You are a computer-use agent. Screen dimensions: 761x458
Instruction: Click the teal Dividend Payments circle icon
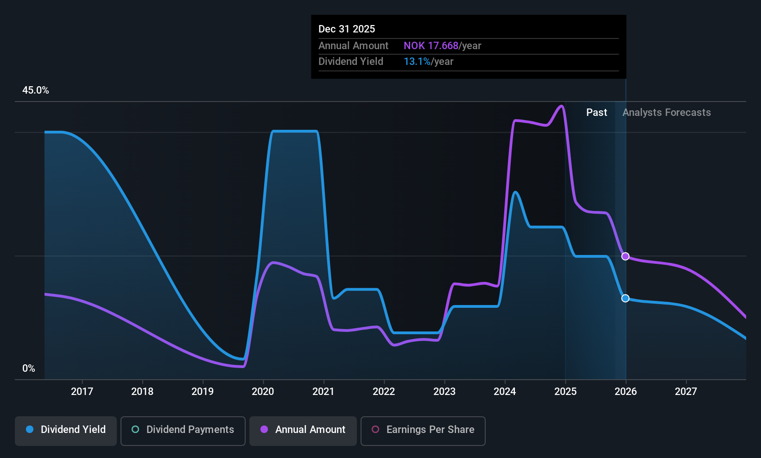coord(135,430)
